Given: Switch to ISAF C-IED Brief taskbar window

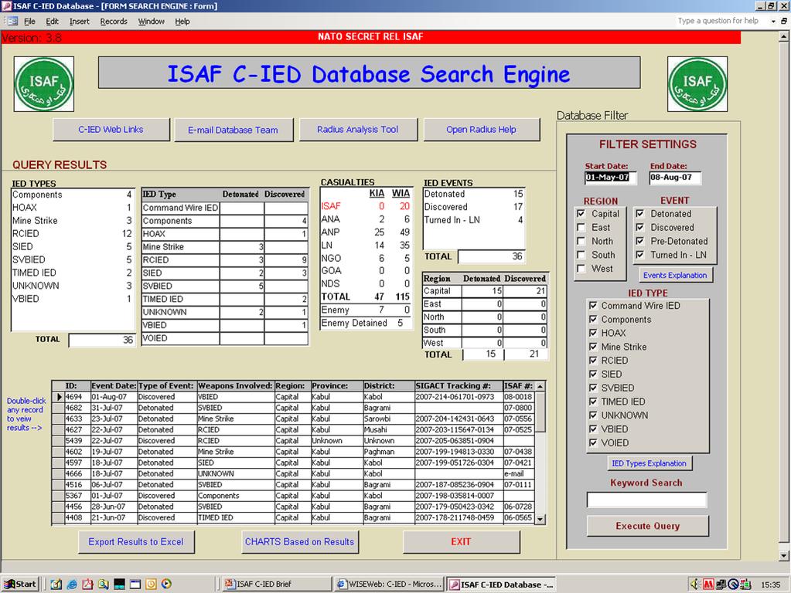Looking at the screenshot, I should (x=276, y=584).
